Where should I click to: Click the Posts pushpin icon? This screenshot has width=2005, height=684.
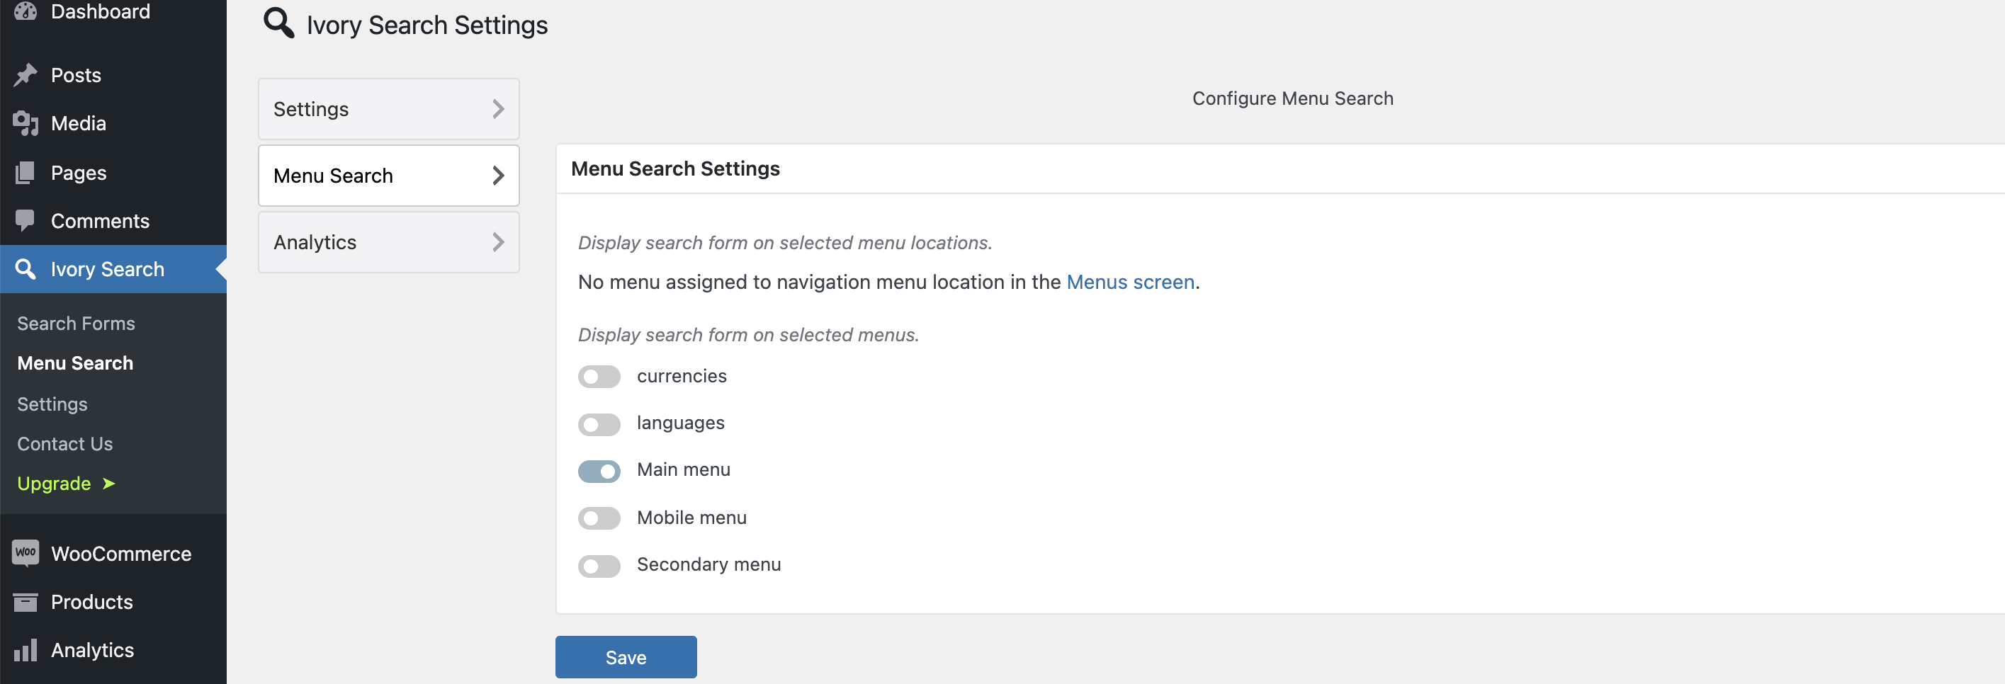(26, 75)
